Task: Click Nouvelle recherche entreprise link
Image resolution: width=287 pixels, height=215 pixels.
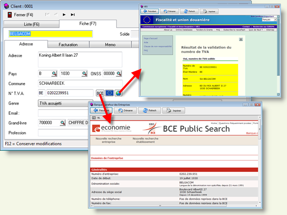Action: point(109,140)
